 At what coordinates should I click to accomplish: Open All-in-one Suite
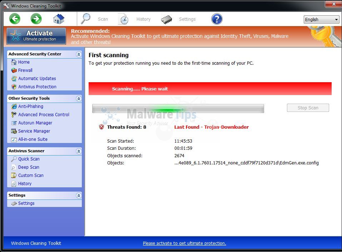[x=33, y=139]
